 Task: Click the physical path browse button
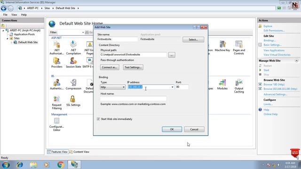[x=172, y=55]
